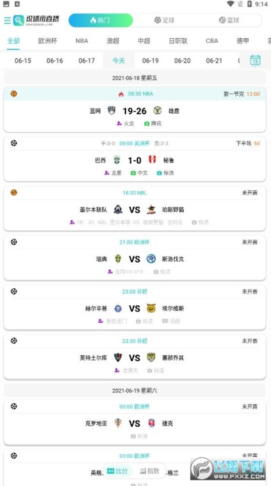
Task: Open the 瑞典 VS 斯洛伐克 match card
Action: [x=135, y=258]
